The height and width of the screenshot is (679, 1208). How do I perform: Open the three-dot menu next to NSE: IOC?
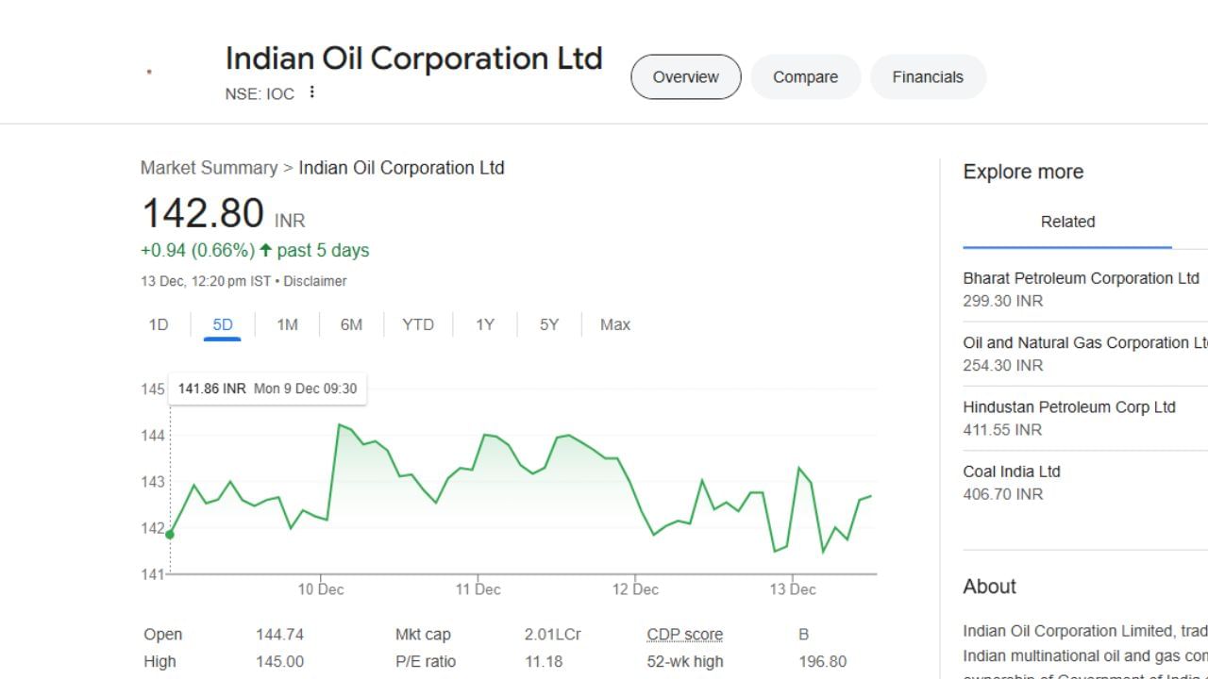[x=312, y=92]
